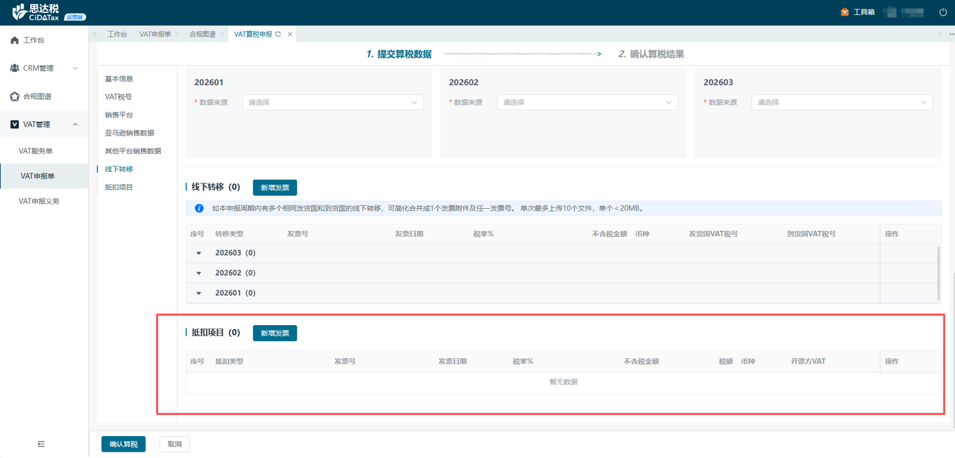The image size is (955, 458).
Task: Open the 工具箱 toolbox icon
Action: coord(845,12)
